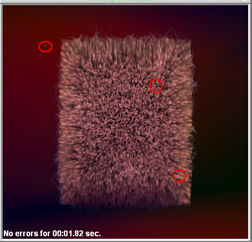Click the green 'Running for' title text
The height and width of the screenshot is (242, 252).
[x=120, y=1]
